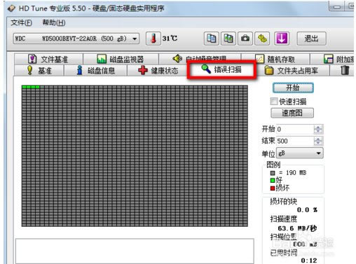Click the camera save screenshot icon
This screenshot has height=264, width=356.
click(x=245, y=39)
